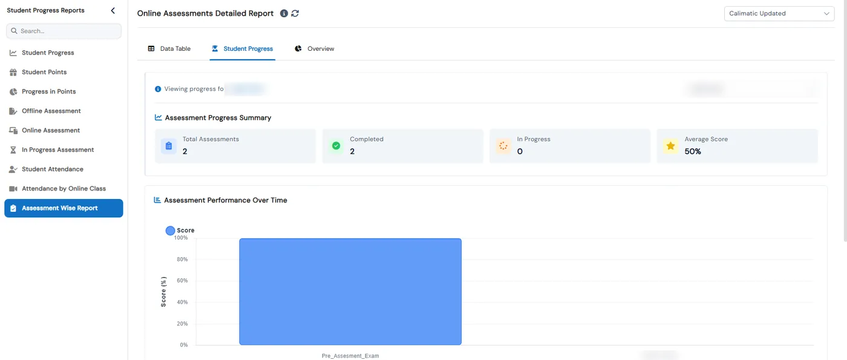Click the Average Score star icon
The width and height of the screenshot is (847, 360).
coord(670,146)
